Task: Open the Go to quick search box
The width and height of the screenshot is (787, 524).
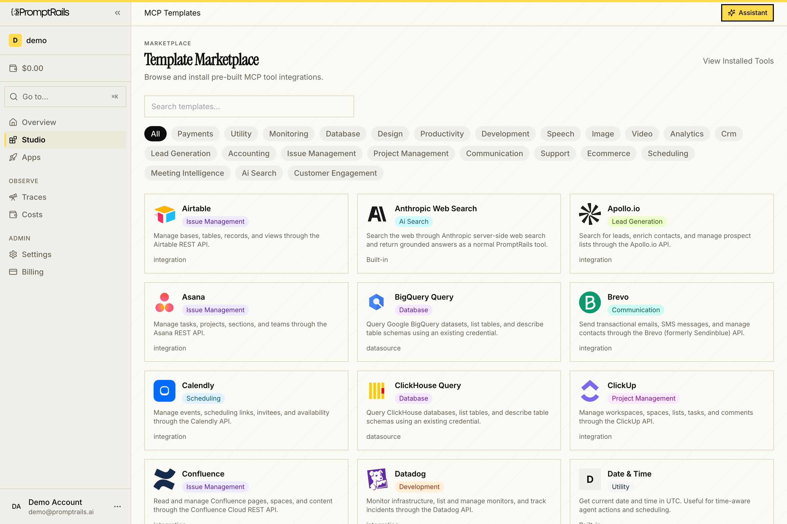Action: tap(65, 97)
